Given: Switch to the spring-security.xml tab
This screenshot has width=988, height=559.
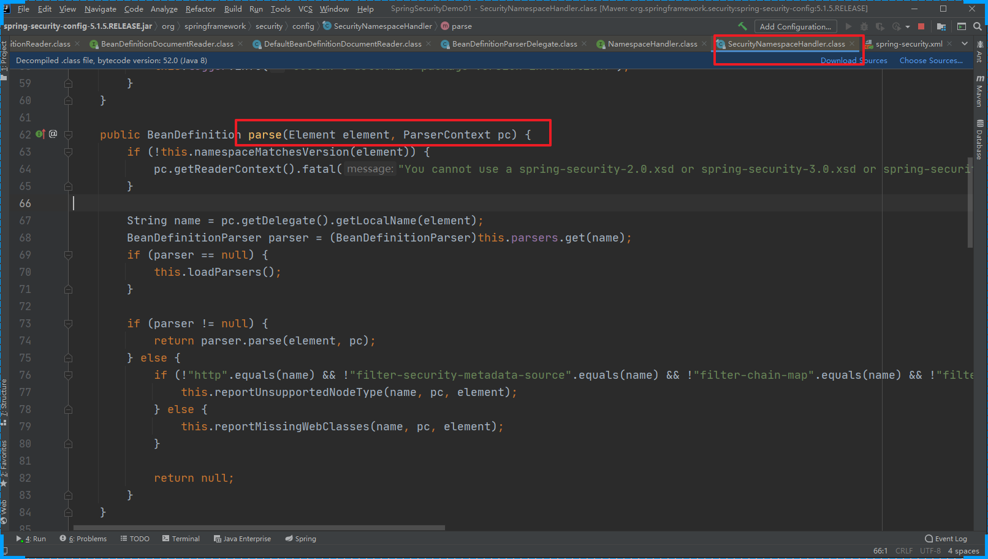Looking at the screenshot, I should tap(909, 44).
